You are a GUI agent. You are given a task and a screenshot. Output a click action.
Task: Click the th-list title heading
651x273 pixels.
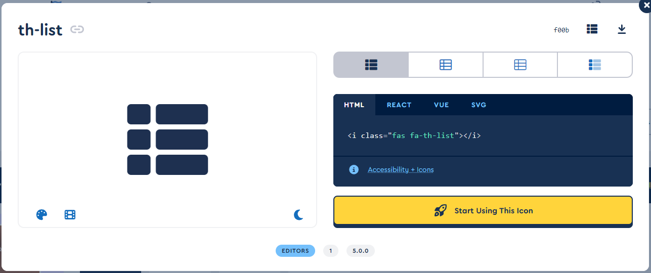(40, 30)
